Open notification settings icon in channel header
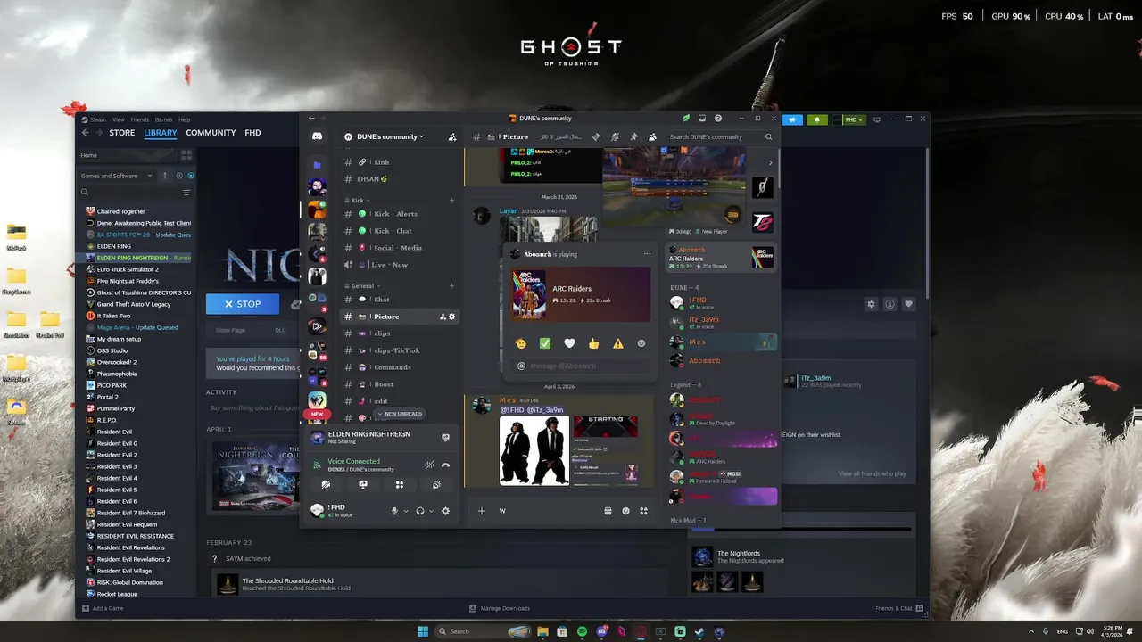1142x642 pixels. (615, 136)
